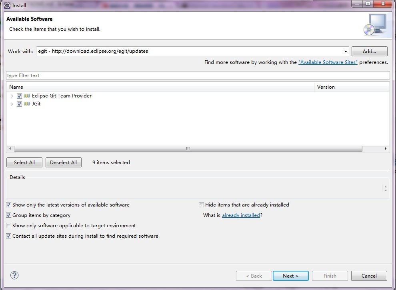Screen dimensions: 396x290
Task: Toggle Contact all update sites during install
Action: (x=8, y=236)
